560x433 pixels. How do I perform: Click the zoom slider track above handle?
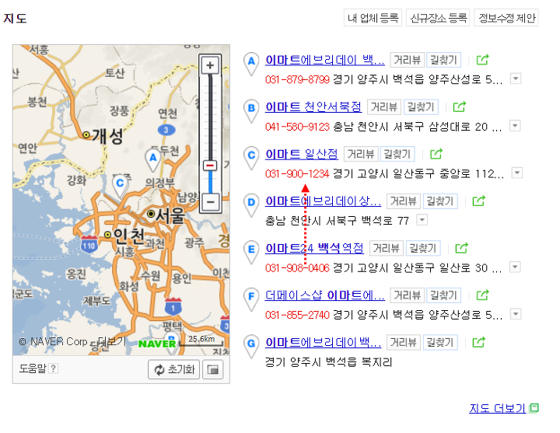tap(210, 118)
